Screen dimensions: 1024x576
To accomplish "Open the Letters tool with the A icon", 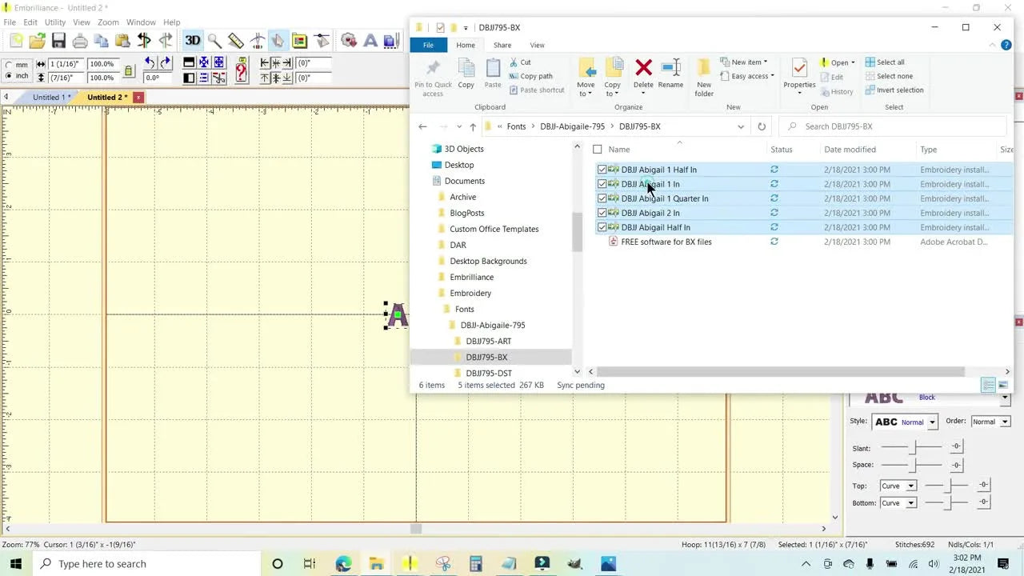I will 370,40.
